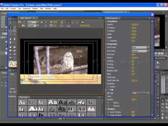168x126 pixels.
Task: Enable the Underline checkbox in Properties
Action: (133, 84)
